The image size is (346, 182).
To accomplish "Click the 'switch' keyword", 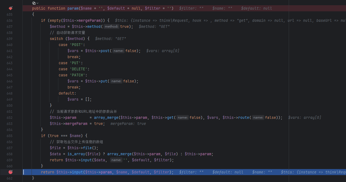I will (56, 39).
